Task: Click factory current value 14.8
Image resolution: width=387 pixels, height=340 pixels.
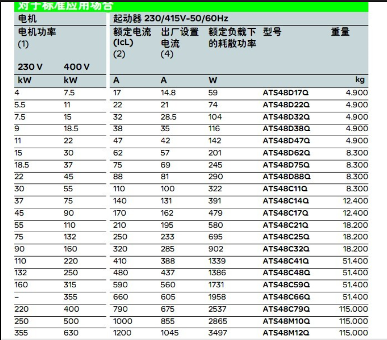Action: click(x=168, y=93)
